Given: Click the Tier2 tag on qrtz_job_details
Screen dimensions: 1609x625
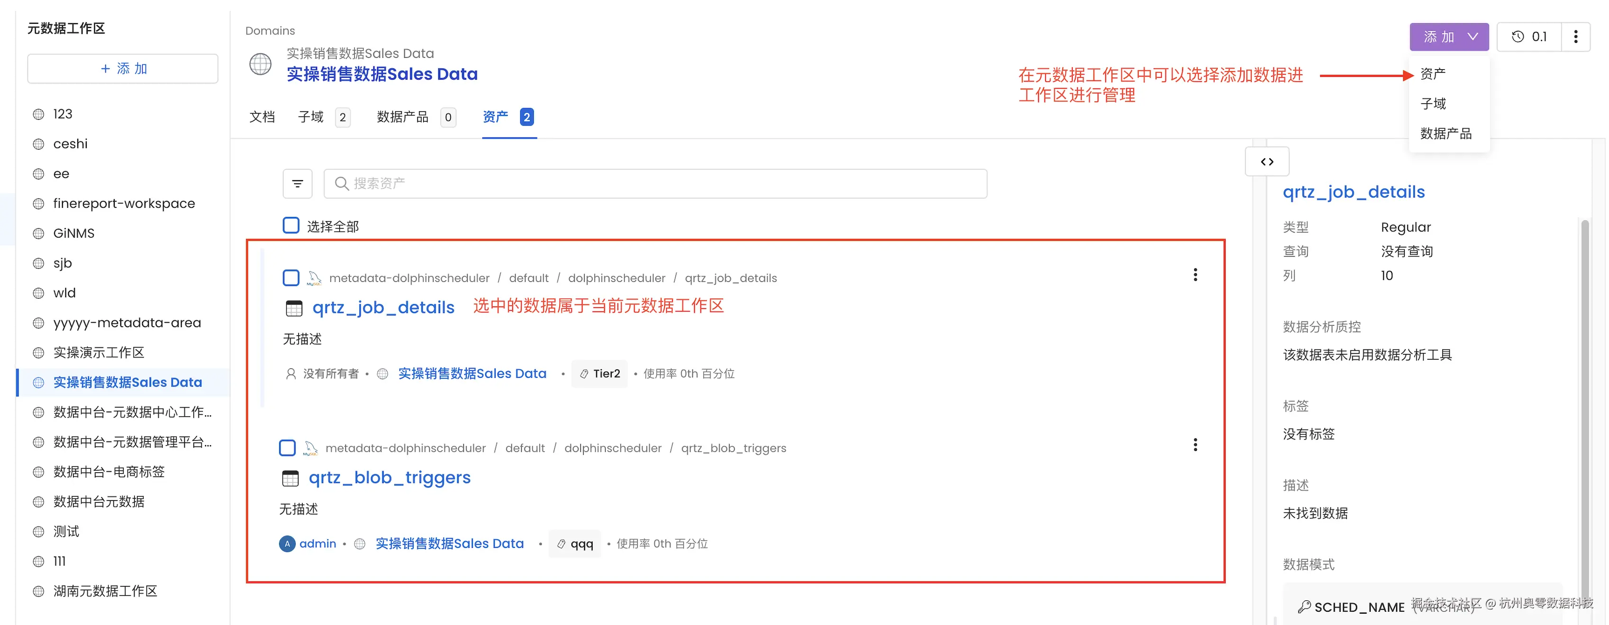Looking at the screenshot, I should 599,374.
